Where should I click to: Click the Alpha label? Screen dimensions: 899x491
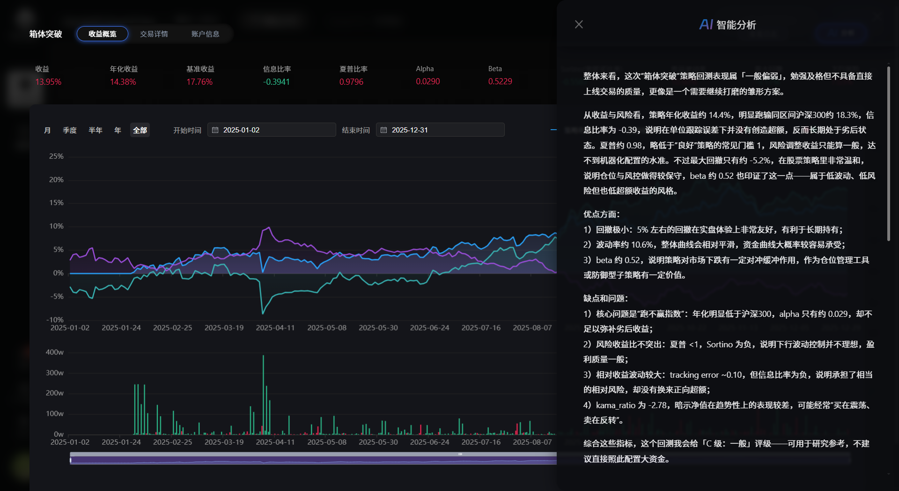425,69
